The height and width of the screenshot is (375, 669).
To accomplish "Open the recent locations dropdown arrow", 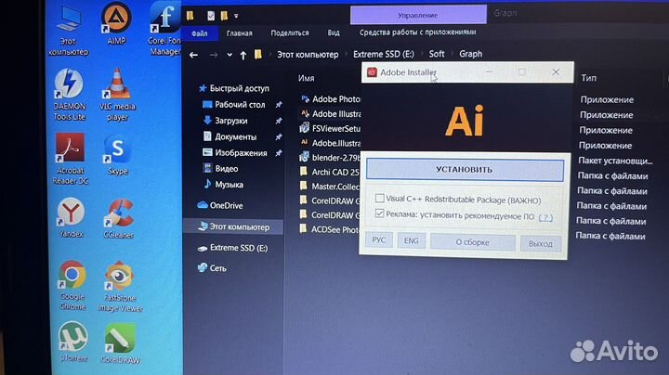I will pyautogui.click(x=230, y=55).
